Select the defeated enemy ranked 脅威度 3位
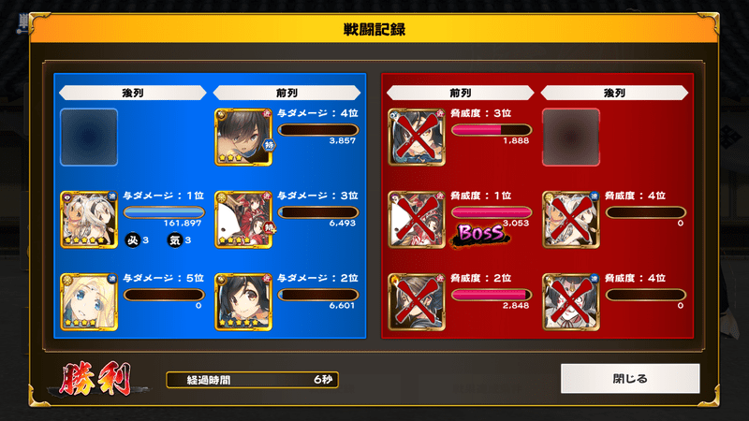This screenshot has height=421, width=749. 417,138
